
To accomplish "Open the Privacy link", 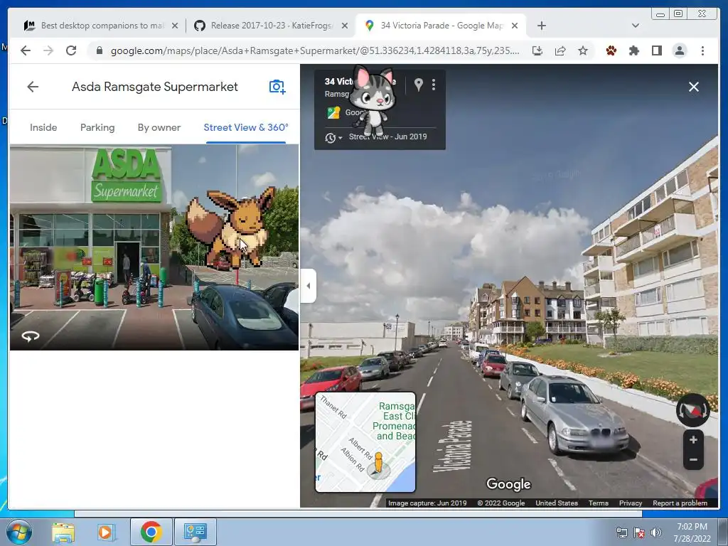I will 630,503.
